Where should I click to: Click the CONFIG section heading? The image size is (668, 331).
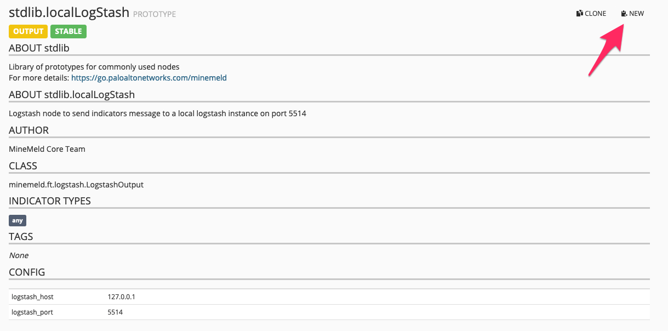pos(27,272)
